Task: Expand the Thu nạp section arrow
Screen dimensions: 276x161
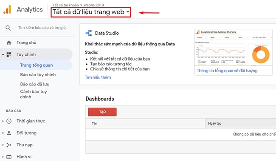Action: coord(3,145)
